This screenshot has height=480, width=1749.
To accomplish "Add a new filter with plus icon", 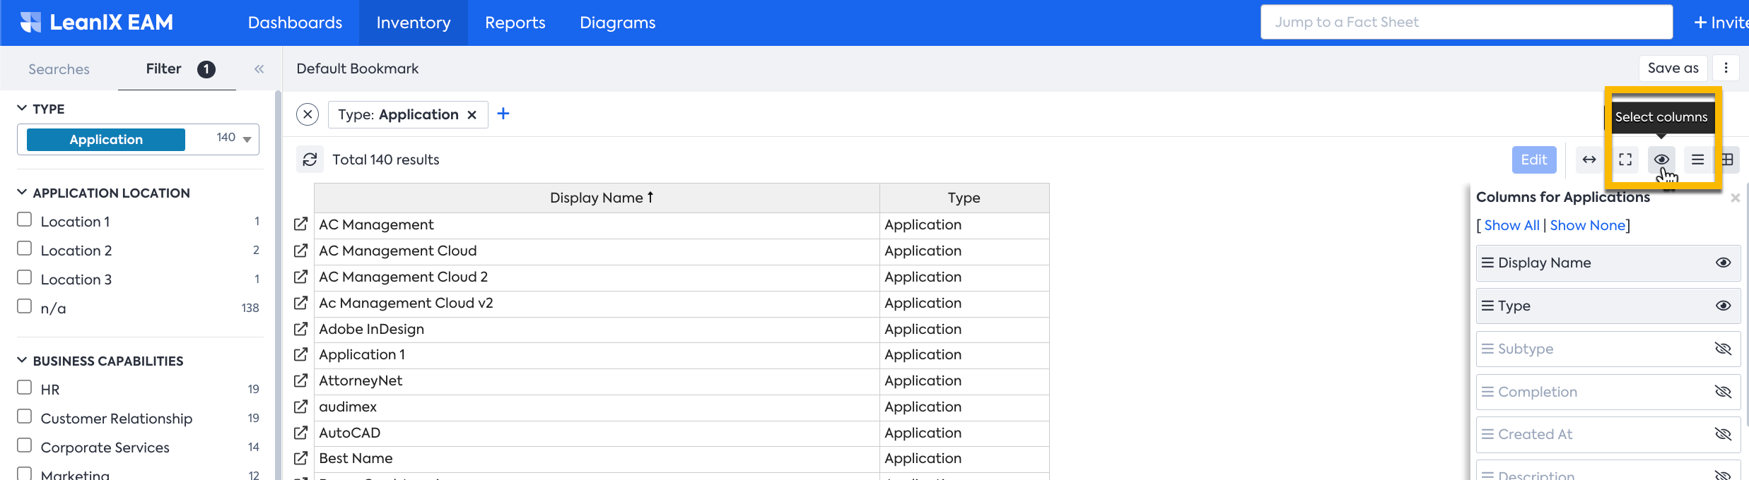I will [503, 114].
